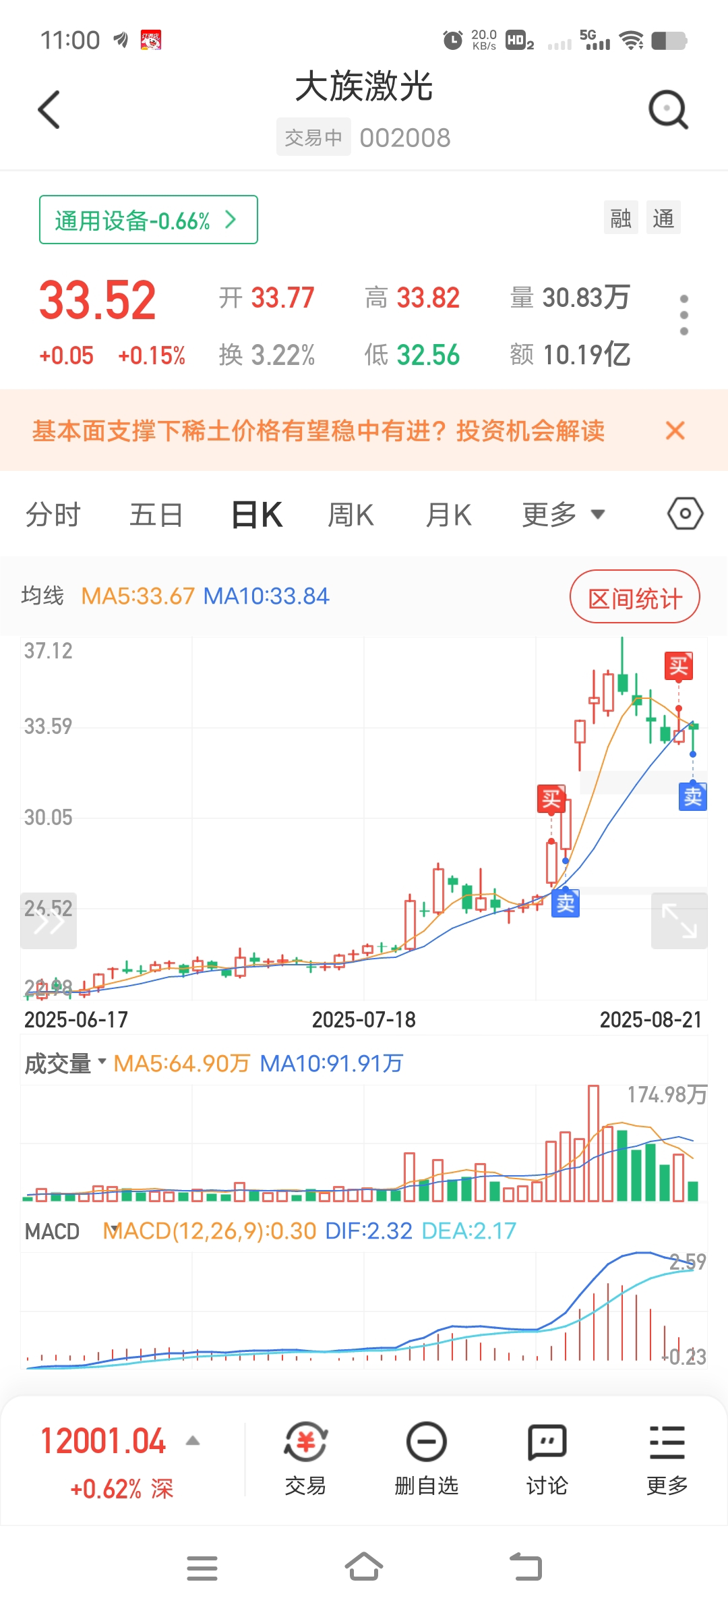
Task: Tap the 12001.04 深 index value
Action: click(x=104, y=1441)
